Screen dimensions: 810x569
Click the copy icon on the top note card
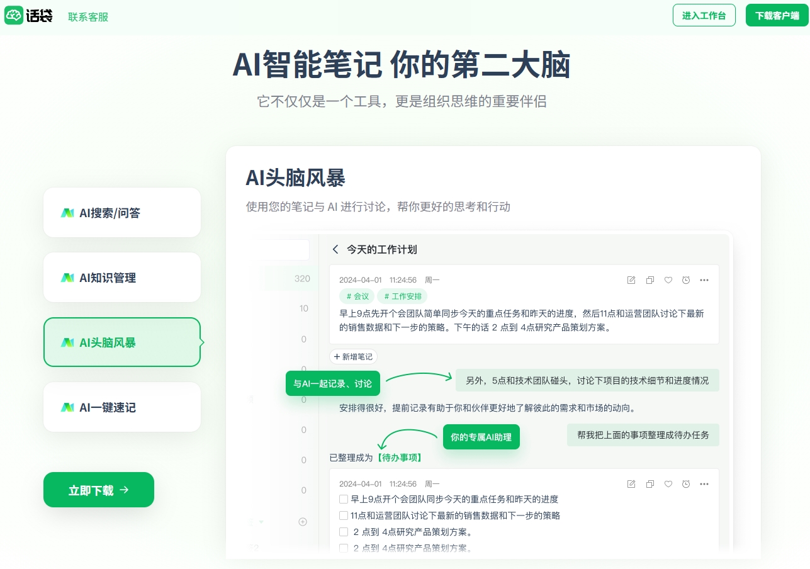[x=650, y=280]
